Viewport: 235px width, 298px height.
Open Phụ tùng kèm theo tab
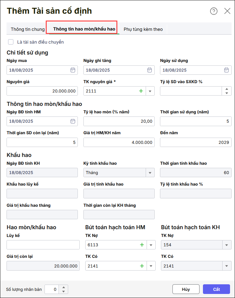point(143,29)
